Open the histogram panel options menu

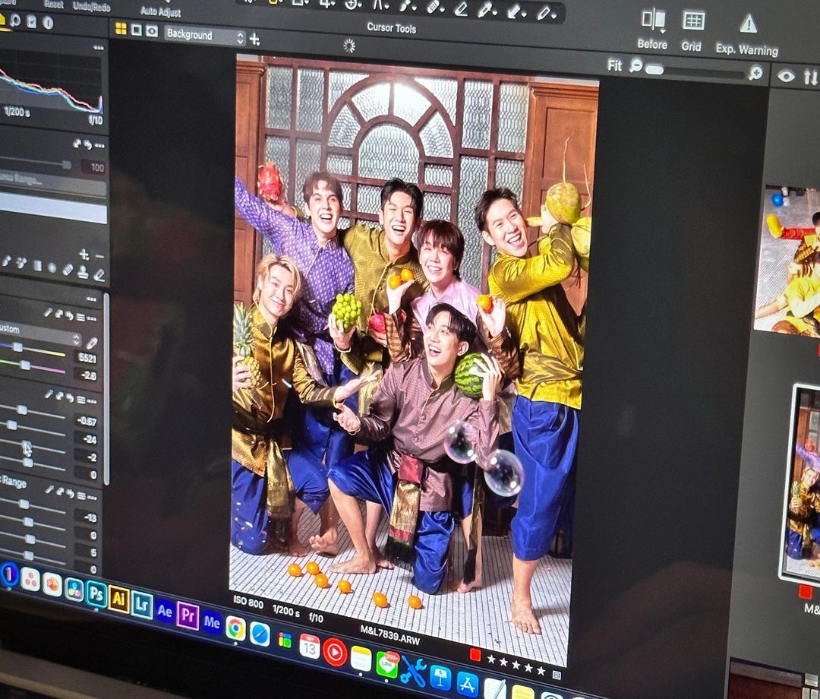point(98,48)
